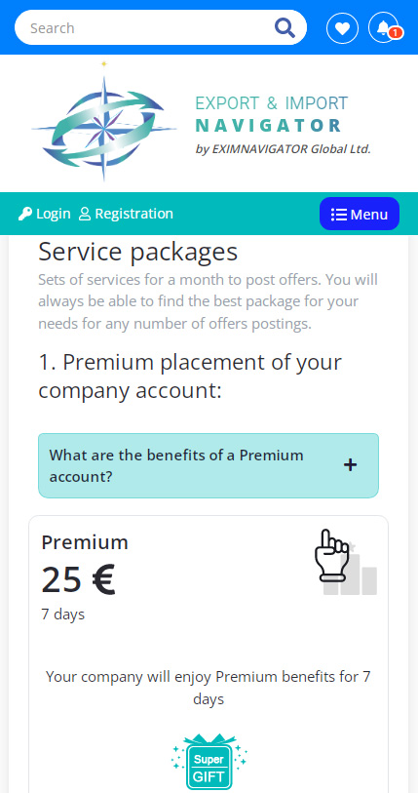Open favorites with the heart icon

coord(342,28)
